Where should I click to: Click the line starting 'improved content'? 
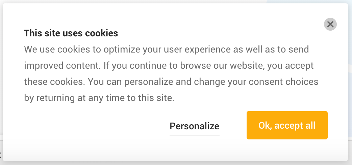169,66
